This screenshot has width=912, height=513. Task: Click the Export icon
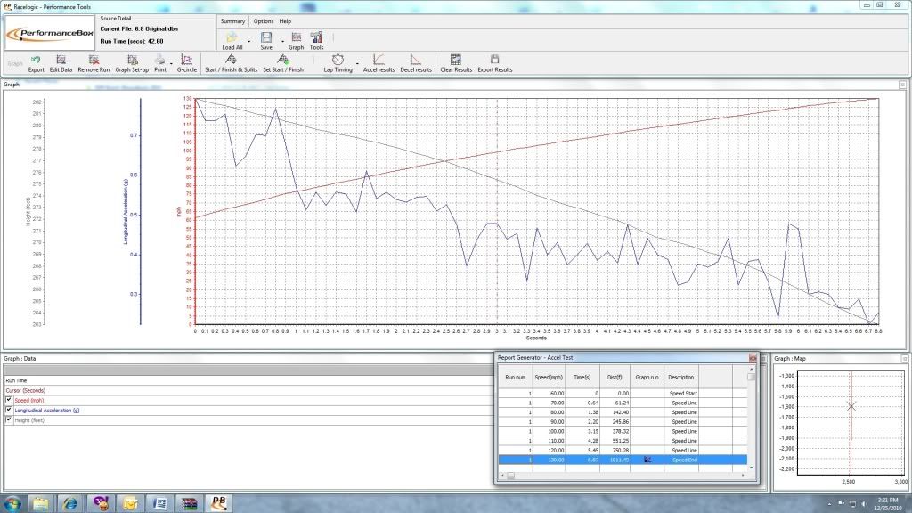tap(36, 60)
